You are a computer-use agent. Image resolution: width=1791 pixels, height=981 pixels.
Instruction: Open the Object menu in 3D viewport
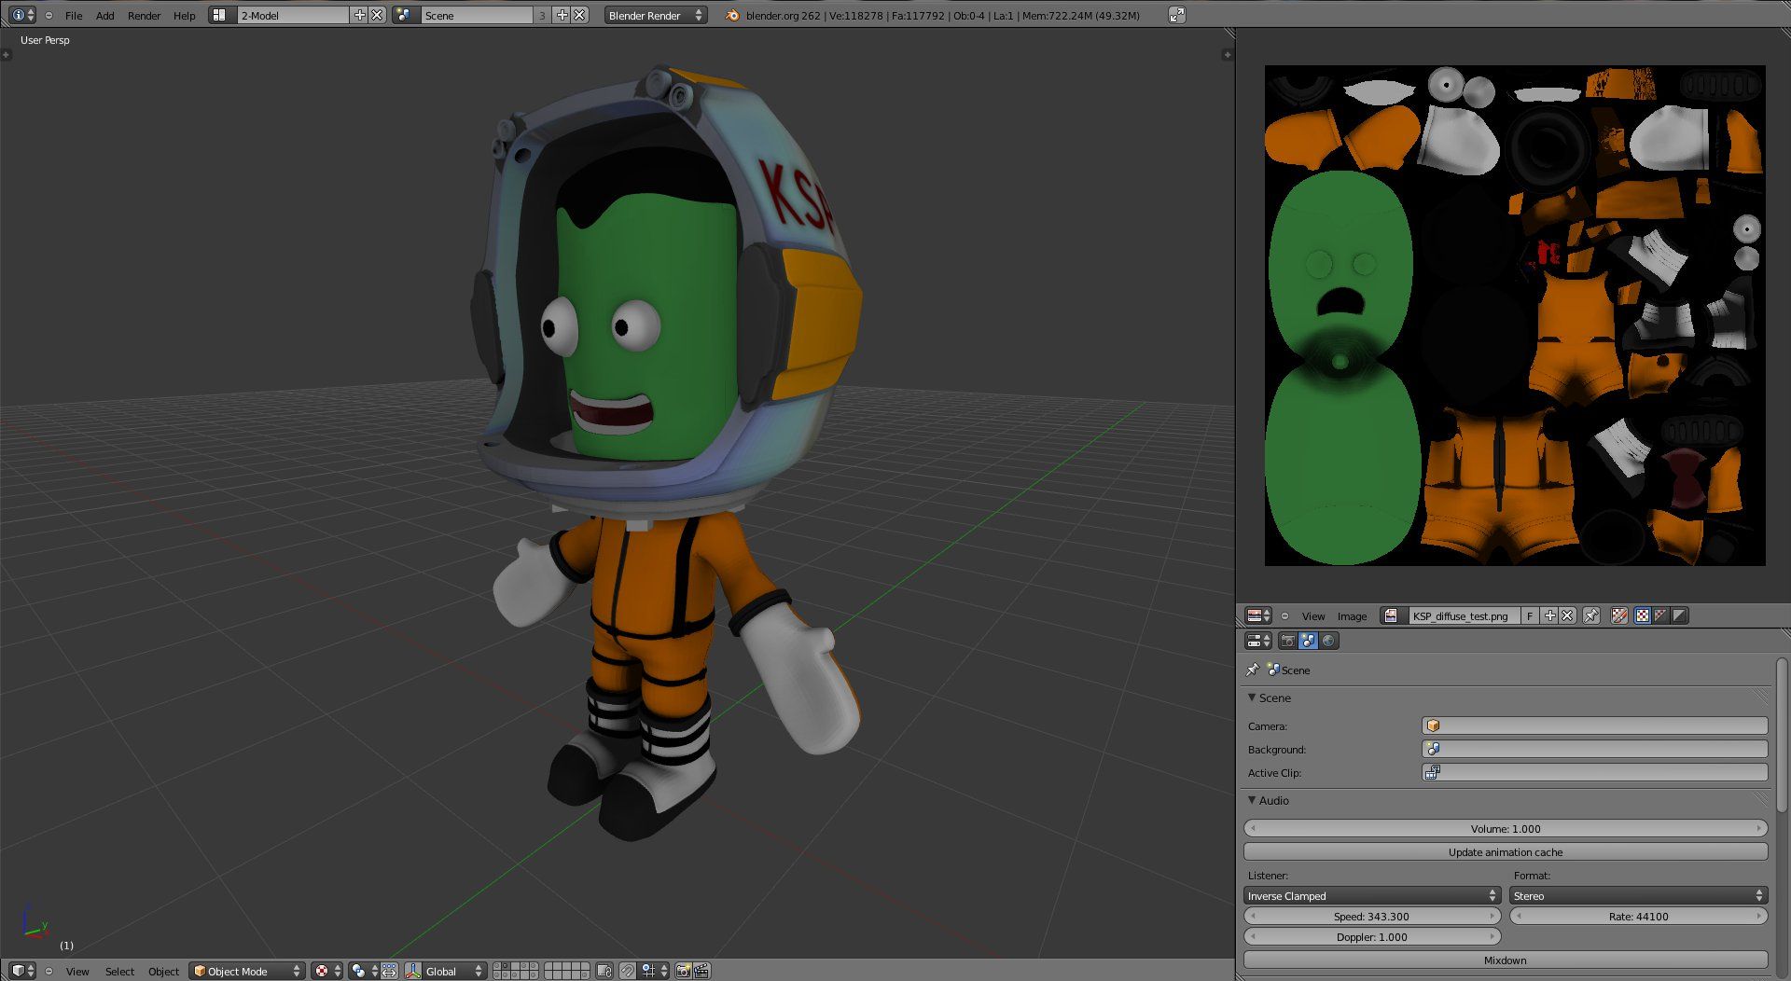click(163, 971)
